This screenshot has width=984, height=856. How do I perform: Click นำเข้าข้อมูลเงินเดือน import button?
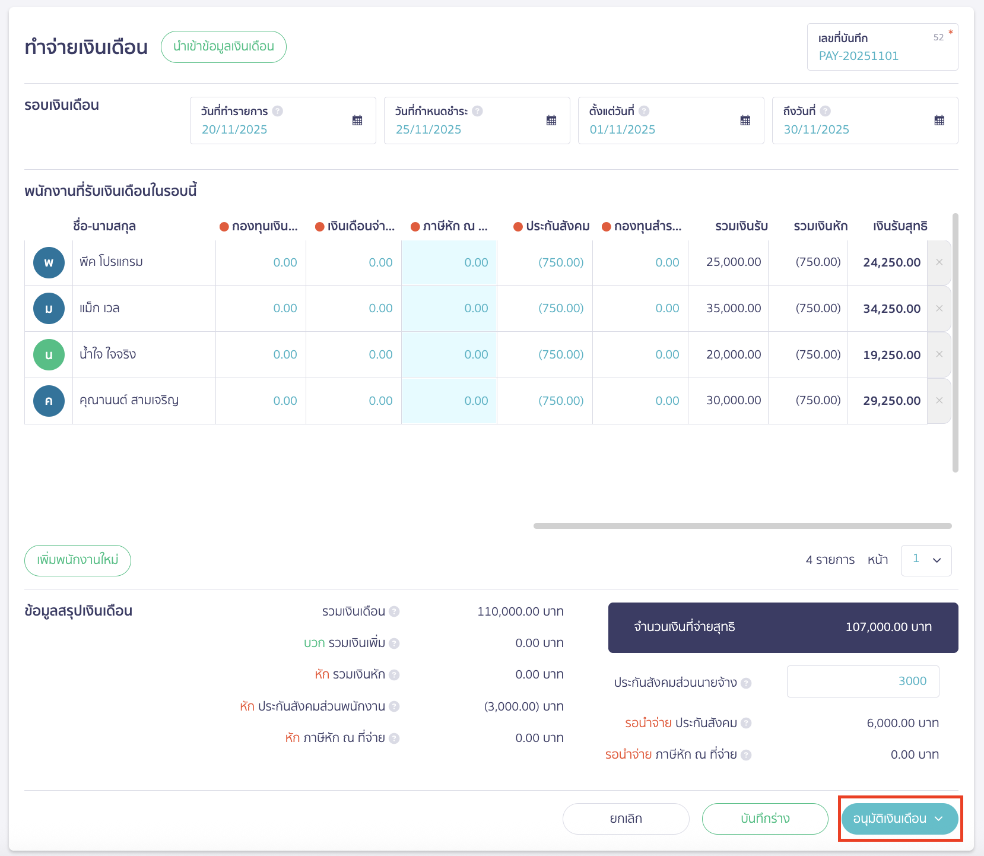point(224,47)
